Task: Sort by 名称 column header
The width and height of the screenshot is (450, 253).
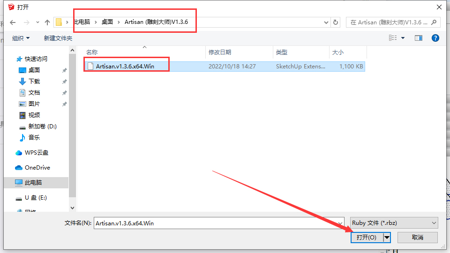Action: point(92,52)
